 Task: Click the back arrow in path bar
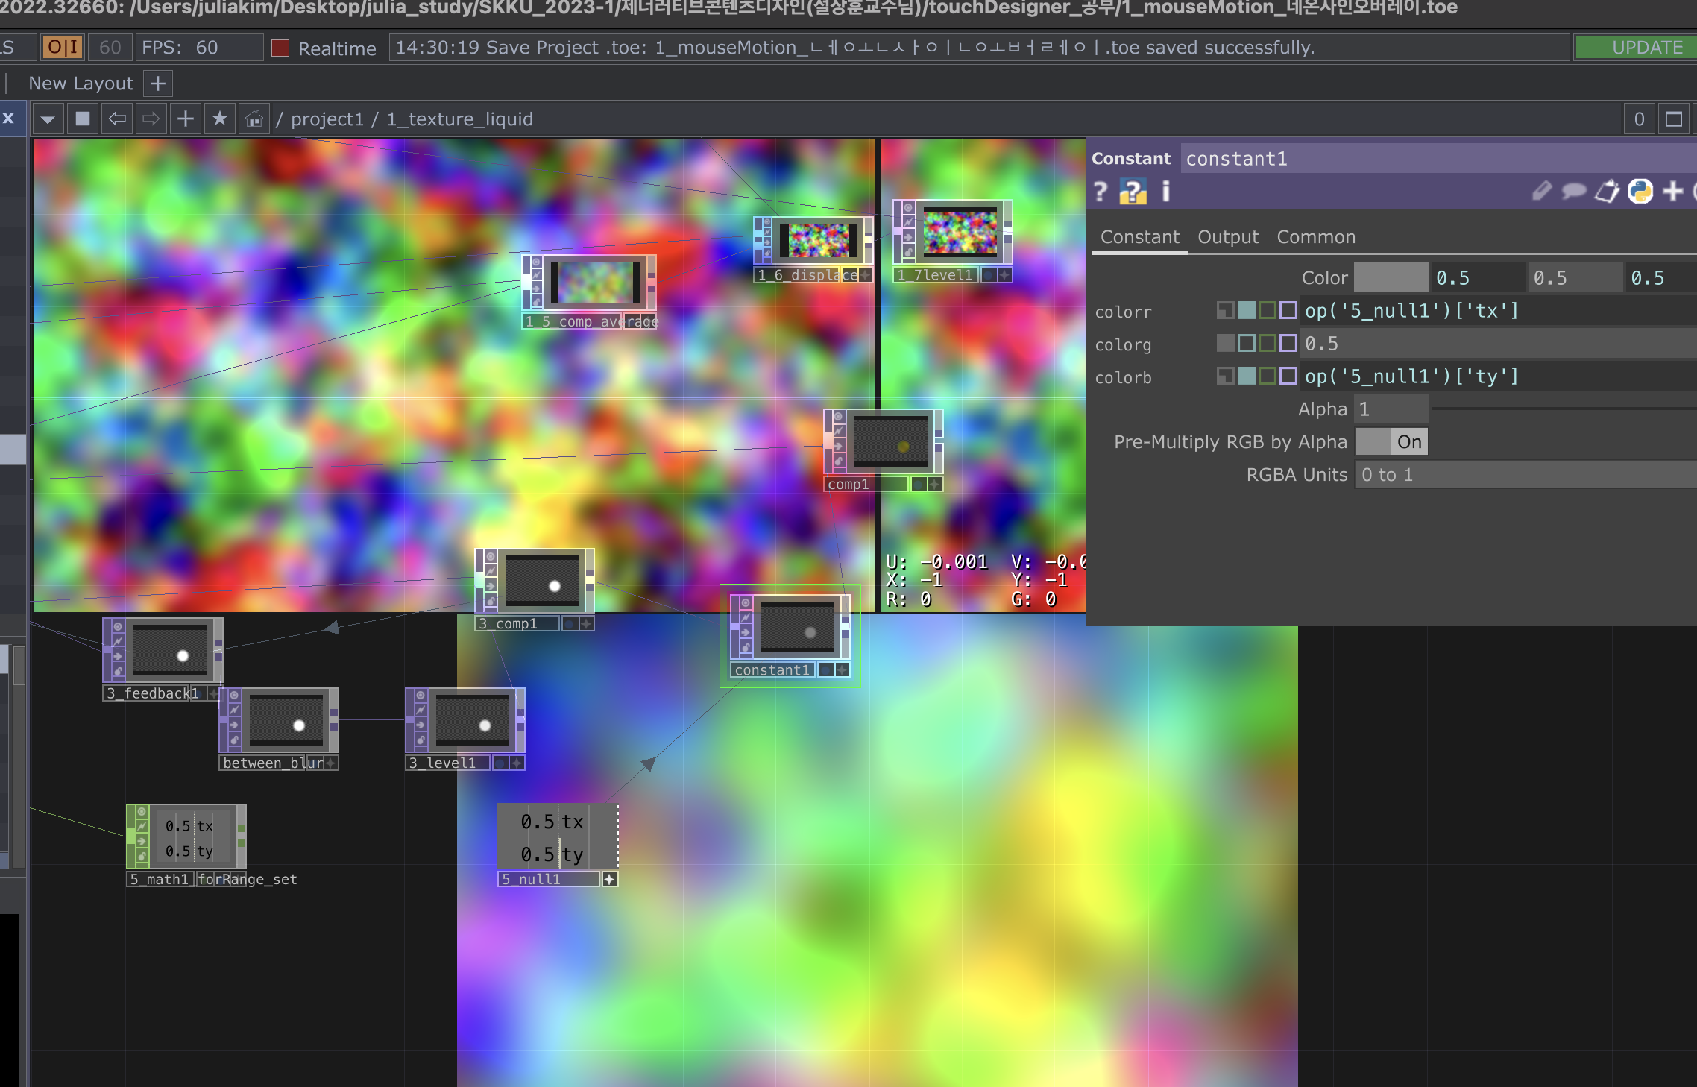(x=117, y=119)
